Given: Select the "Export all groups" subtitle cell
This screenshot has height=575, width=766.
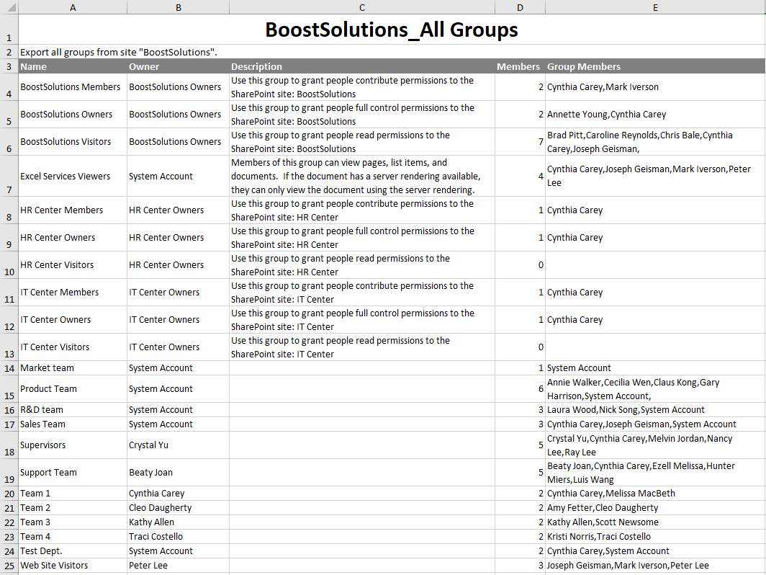Looking at the screenshot, I should point(119,53).
